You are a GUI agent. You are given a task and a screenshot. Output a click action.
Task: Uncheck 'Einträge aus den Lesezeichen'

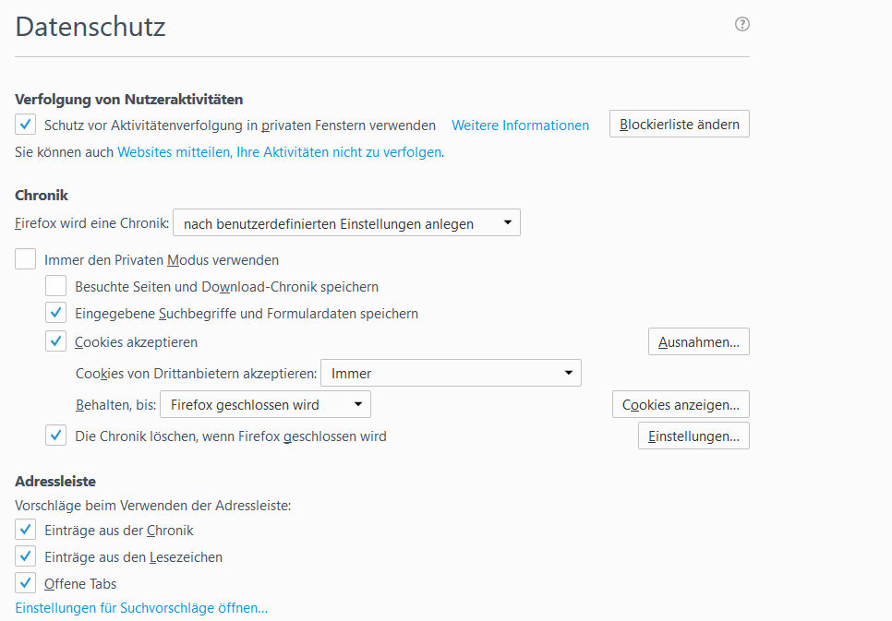click(x=26, y=557)
